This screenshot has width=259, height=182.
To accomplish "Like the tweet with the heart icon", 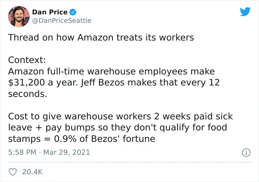I will (x=13, y=172).
